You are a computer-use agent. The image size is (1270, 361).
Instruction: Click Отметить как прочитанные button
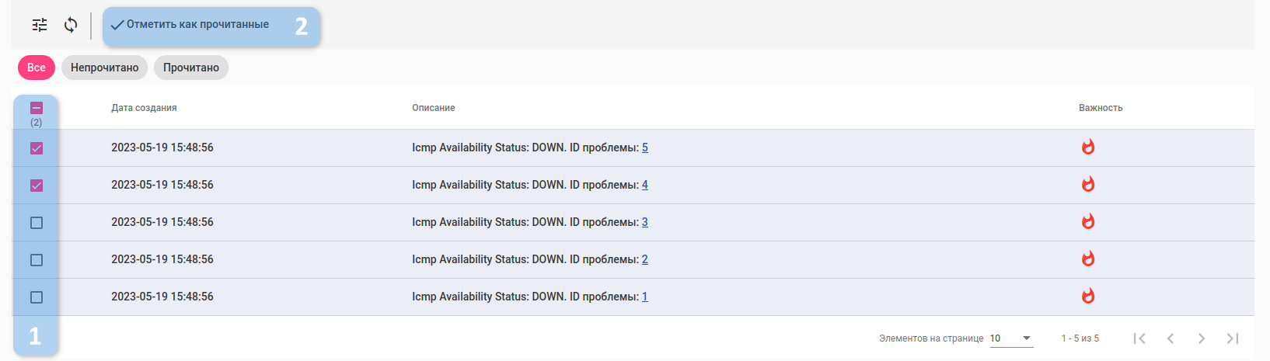(197, 25)
